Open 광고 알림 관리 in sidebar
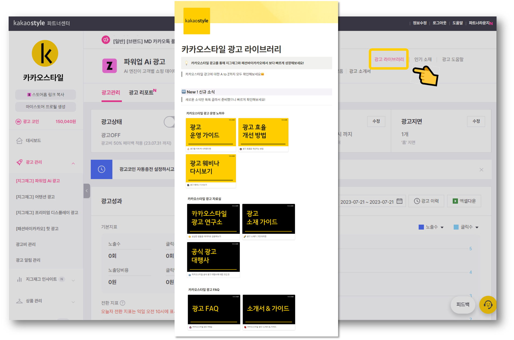 pyautogui.click(x=28, y=260)
